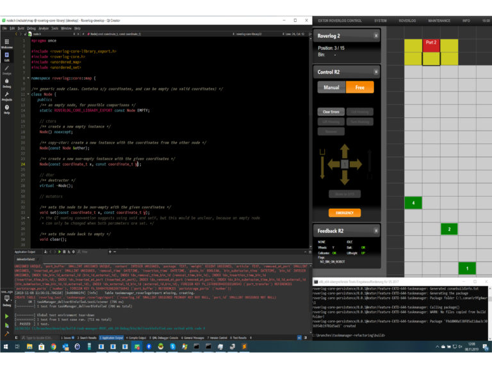Click the Windows Start button
The height and width of the screenshot is (369, 492).
pyautogui.click(x=6, y=347)
